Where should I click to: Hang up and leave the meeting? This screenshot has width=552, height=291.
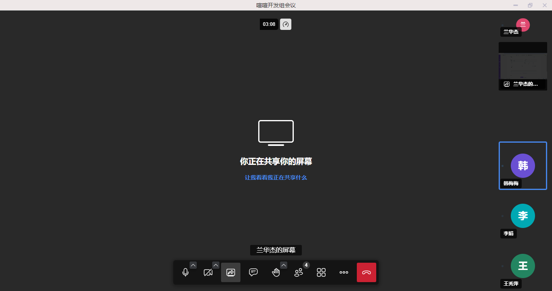367,272
